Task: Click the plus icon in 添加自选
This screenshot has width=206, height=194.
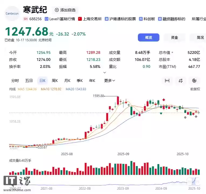Action: click(57, 10)
